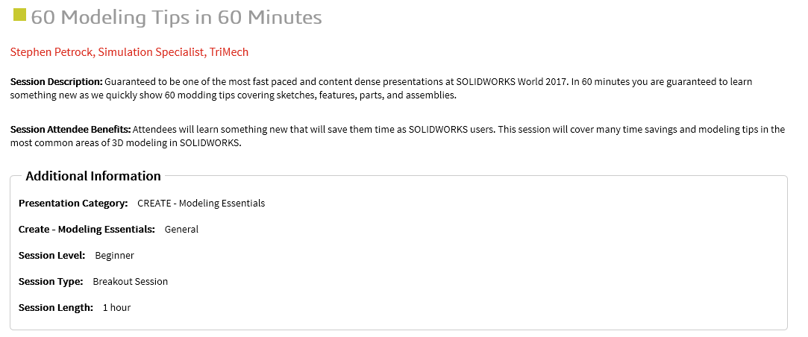808x337 pixels.
Task: Click the "Presentation Category:" label
Action: click(73, 203)
